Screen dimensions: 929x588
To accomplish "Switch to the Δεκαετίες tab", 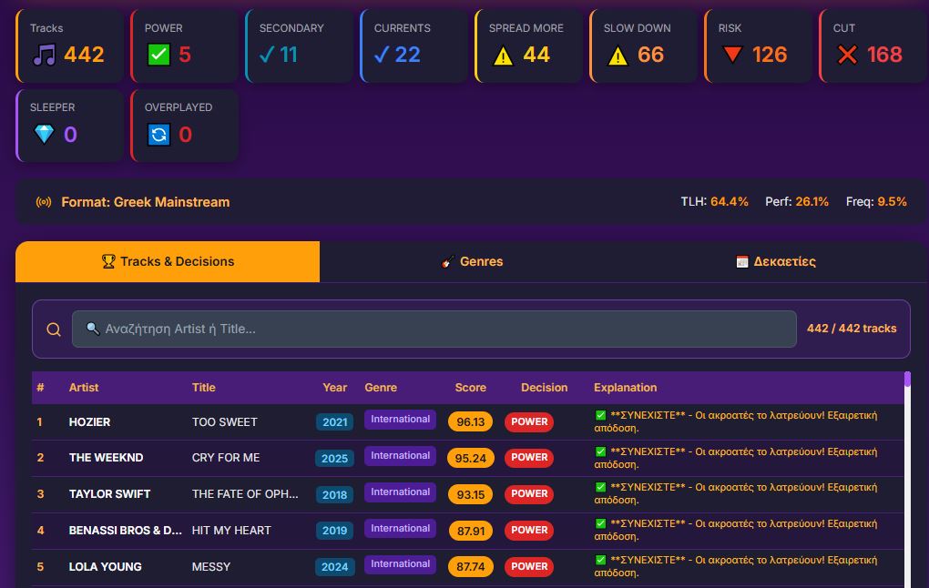I will (776, 261).
